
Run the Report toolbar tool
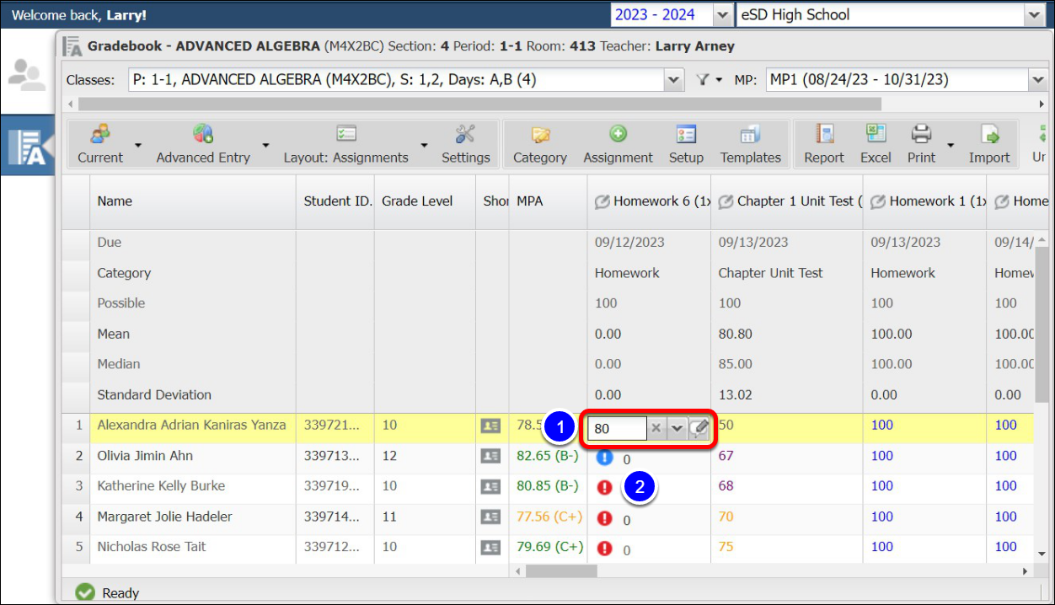pyautogui.click(x=824, y=144)
